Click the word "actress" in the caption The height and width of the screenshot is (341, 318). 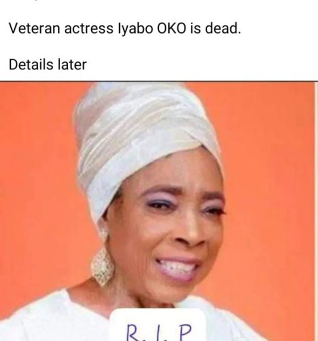click(89, 29)
